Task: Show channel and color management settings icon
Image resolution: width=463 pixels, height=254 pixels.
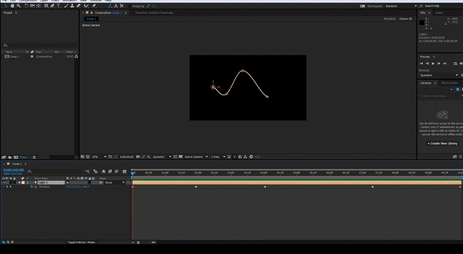Action: click(x=149, y=157)
